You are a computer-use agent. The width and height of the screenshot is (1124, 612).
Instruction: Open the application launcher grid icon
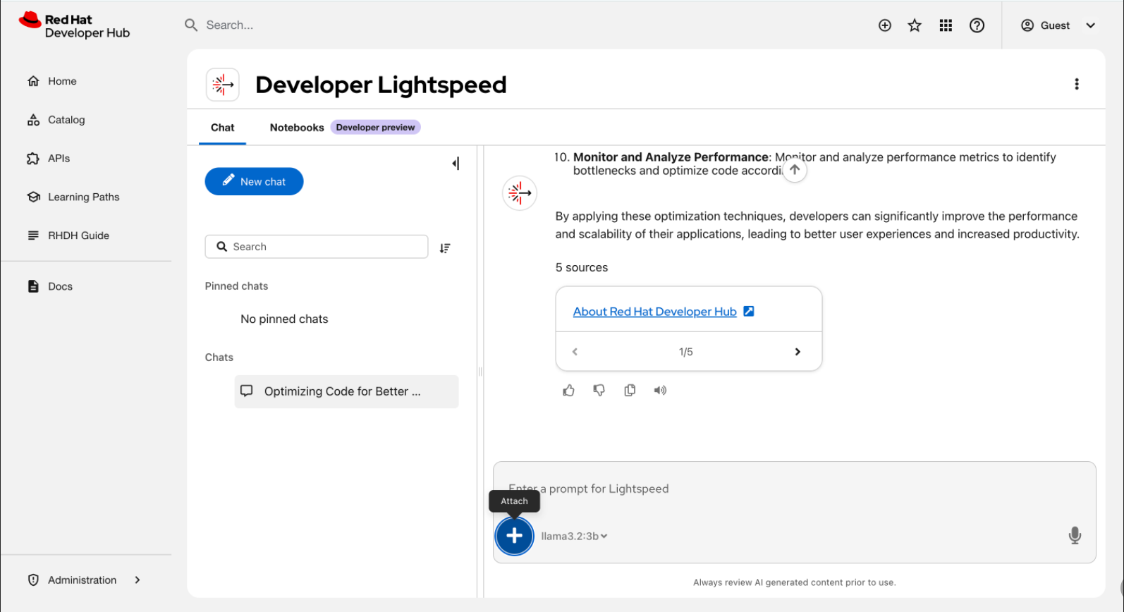tap(946, 25)
